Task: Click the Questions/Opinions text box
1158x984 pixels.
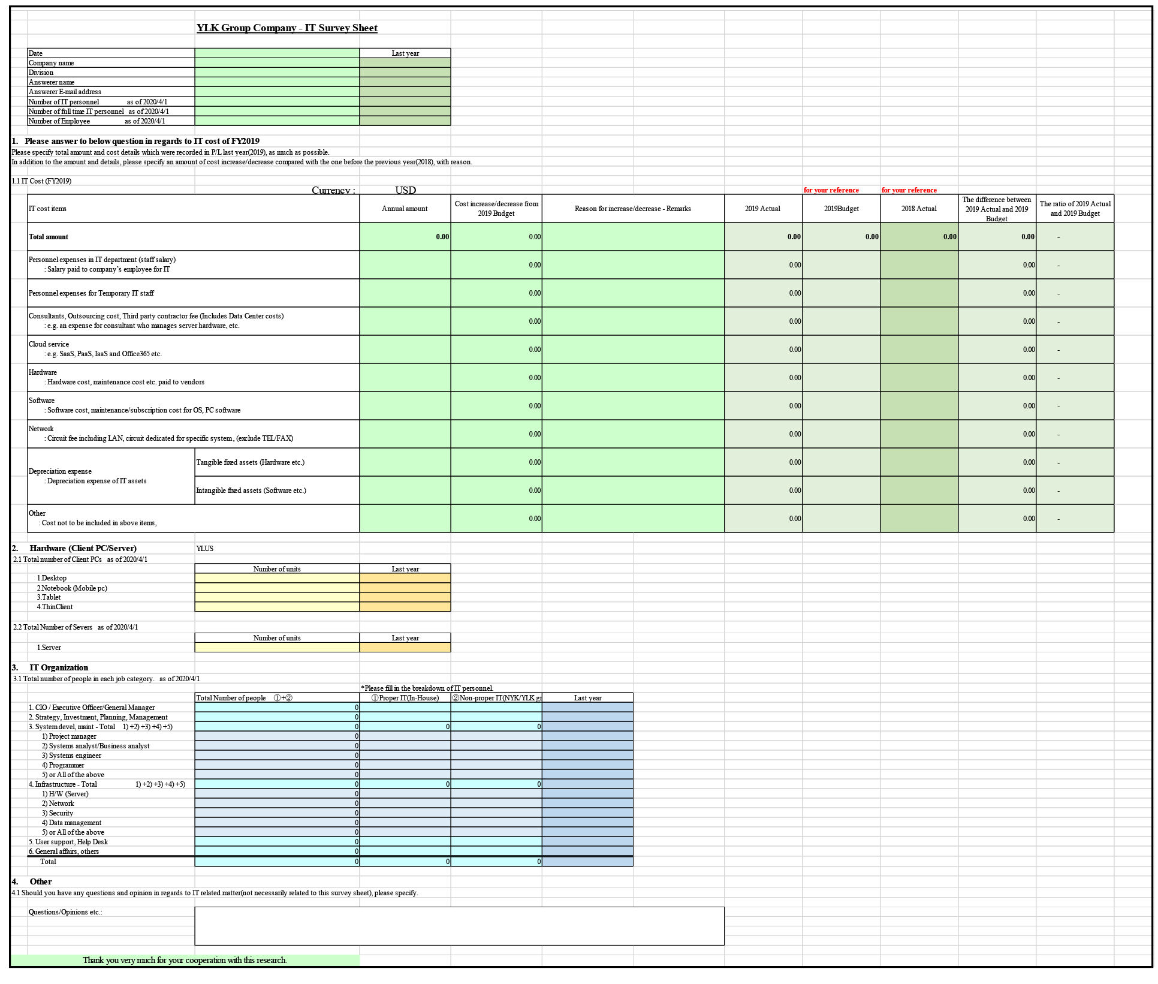Action: pyautogui.click(x=460, y=926)
